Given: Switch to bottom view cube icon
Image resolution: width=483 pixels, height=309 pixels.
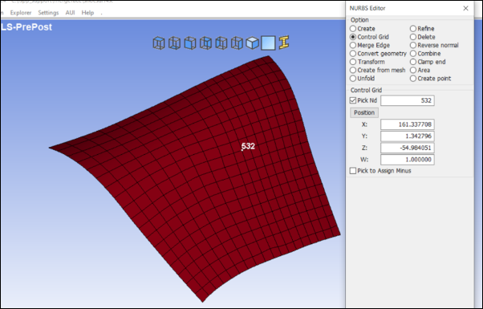Looking at the screenshot, I should tap(174, 43).
